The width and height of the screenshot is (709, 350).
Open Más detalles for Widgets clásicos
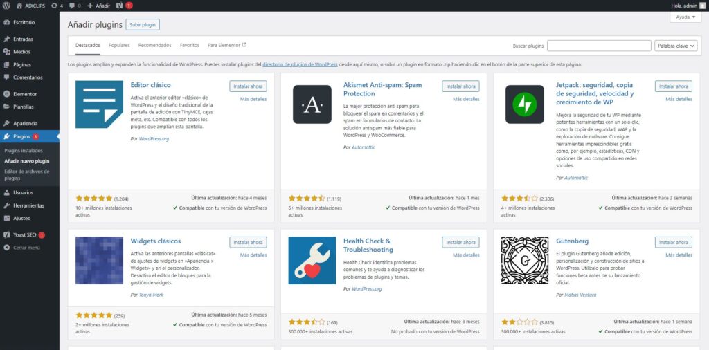pyautogui.click(x=253, y=255)
